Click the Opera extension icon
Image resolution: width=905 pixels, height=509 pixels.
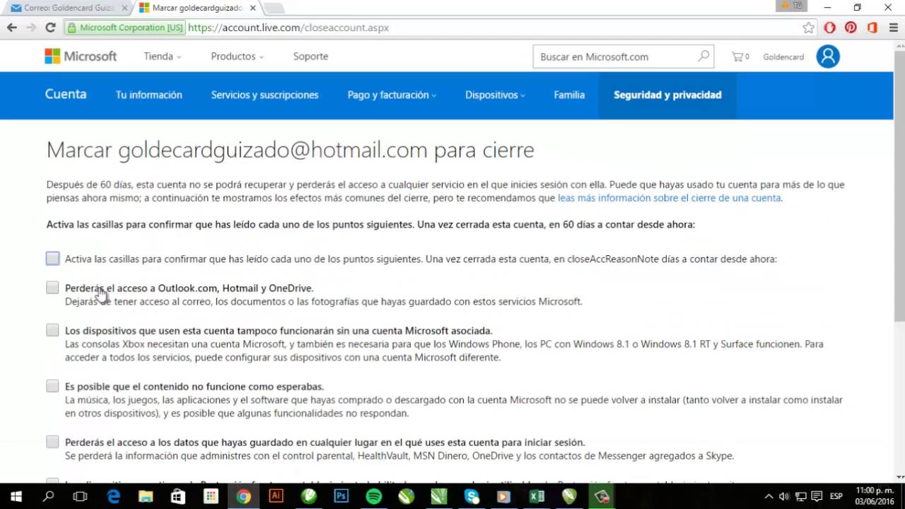coord(830,28)
